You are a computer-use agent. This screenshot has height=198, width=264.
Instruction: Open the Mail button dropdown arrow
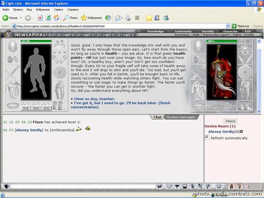pyautogui.click(x=122, y=18)
